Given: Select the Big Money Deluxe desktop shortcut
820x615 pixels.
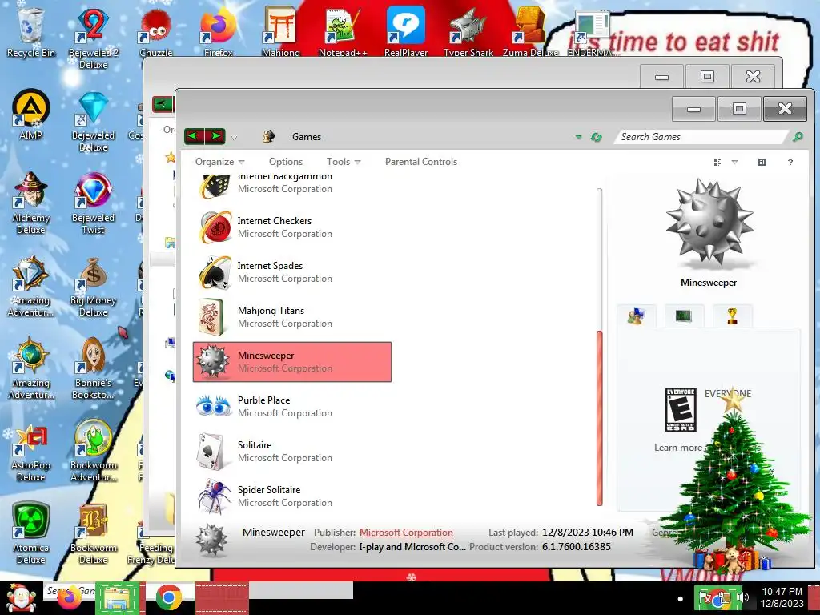Looking at the screenshot, I should click(x=93, y=287).
